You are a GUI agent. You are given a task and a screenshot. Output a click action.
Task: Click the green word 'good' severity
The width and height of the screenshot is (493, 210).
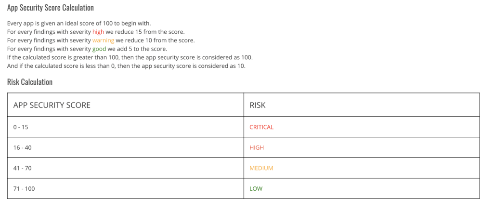[99, 49]
